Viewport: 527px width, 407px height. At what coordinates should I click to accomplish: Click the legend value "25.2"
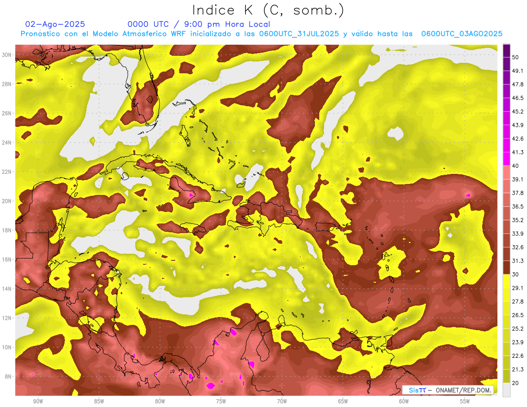click(517, 329)
